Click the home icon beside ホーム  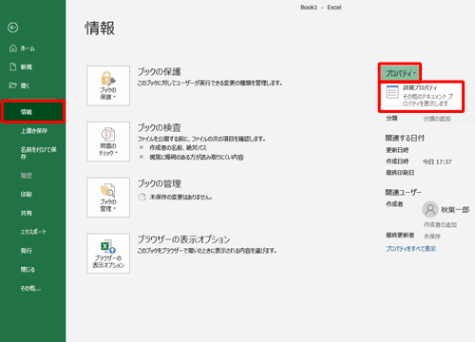click(13, 48)
